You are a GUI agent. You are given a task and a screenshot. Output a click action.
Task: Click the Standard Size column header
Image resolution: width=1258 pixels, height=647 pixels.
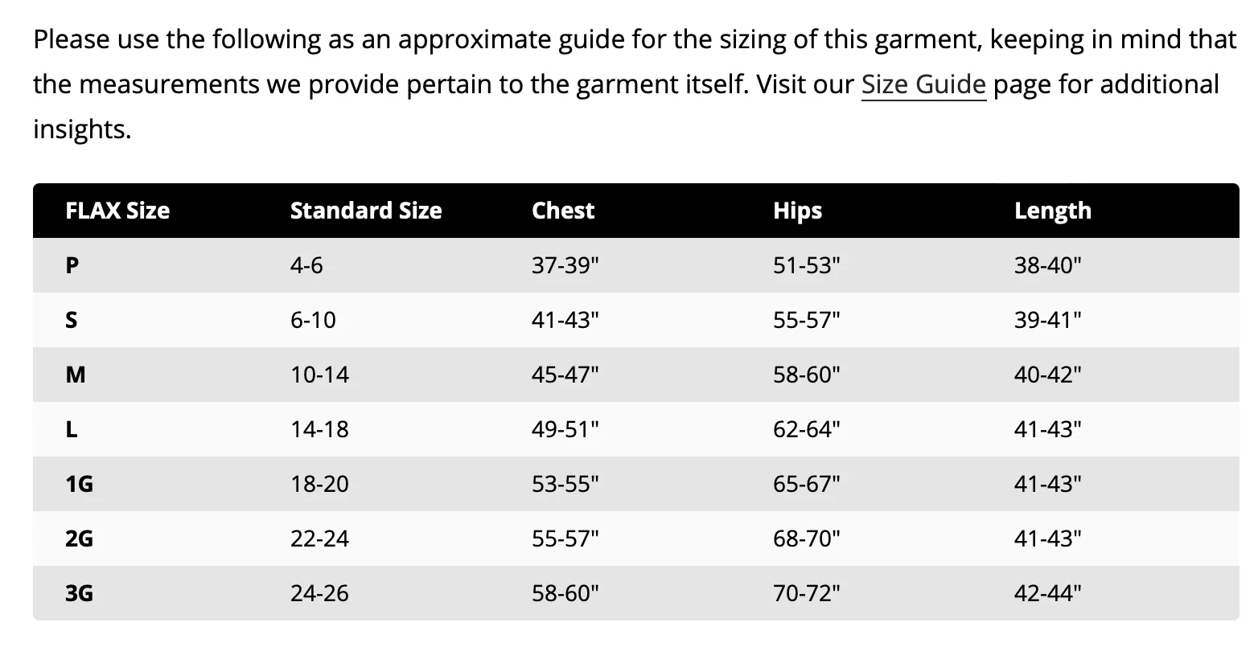pos(366,211)
